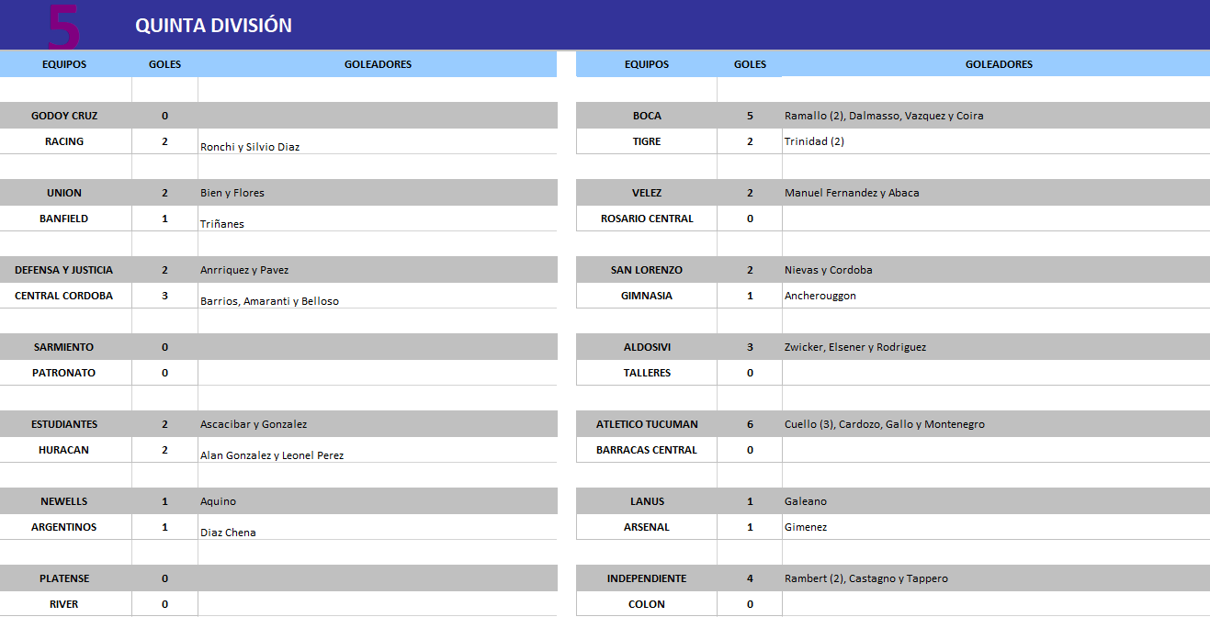Image resolution: width=1210 pixels, height=617 pixels.
Task: Click 'Cuello (3), Cardozo, Gallo y Montenegro' cell
Action: (996, 424)
